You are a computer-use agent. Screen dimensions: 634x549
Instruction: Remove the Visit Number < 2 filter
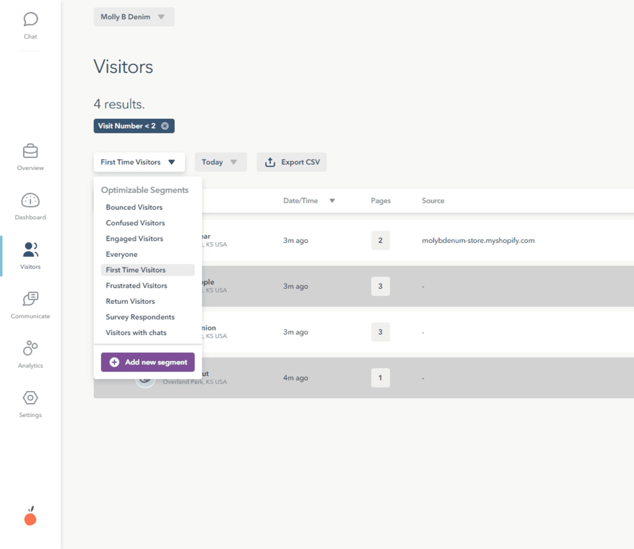[x=165, y=126]
